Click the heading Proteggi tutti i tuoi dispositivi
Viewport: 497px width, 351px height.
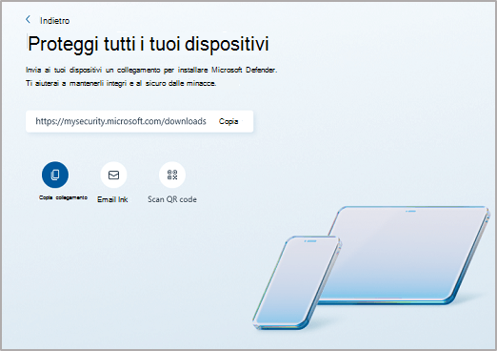(x=149, y=44)
